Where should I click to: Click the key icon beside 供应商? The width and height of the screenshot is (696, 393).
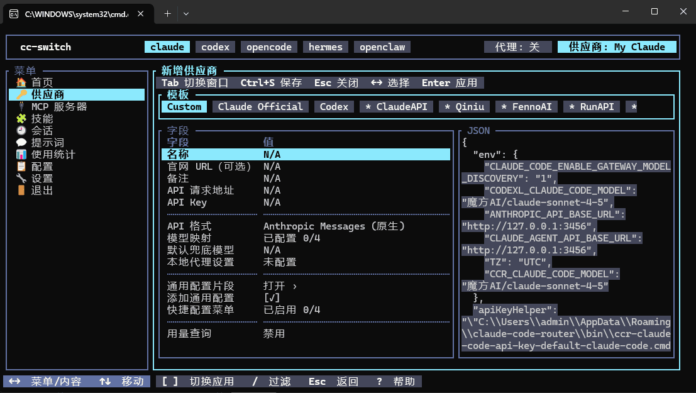tap(21, 94)
